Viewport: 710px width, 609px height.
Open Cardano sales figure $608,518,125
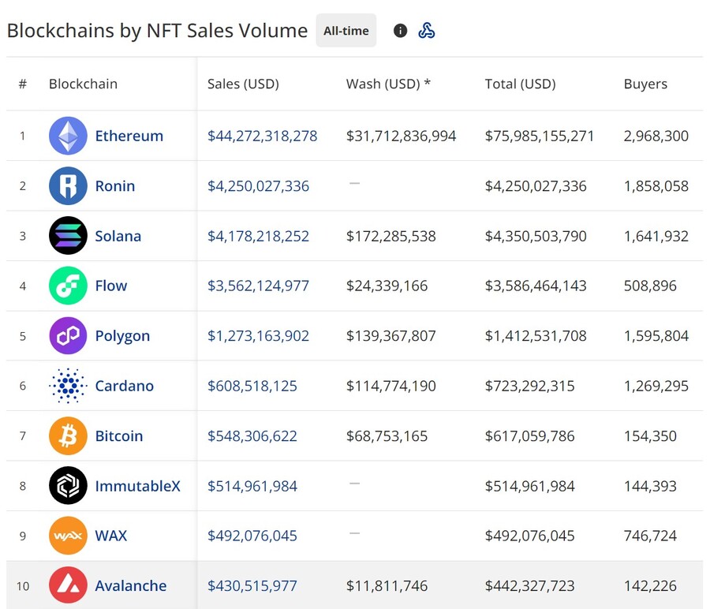(x=252, y=386)
